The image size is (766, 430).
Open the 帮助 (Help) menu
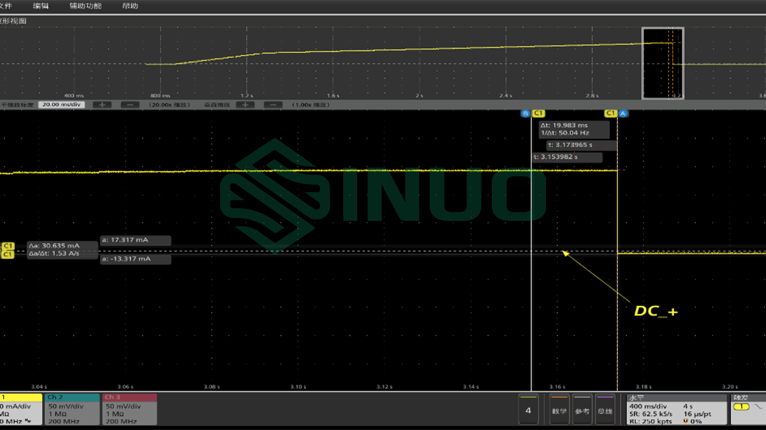click(130, 6)
